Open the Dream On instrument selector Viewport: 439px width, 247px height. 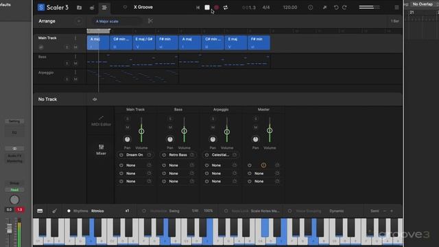pyautogui.click(x=134, y=155)
